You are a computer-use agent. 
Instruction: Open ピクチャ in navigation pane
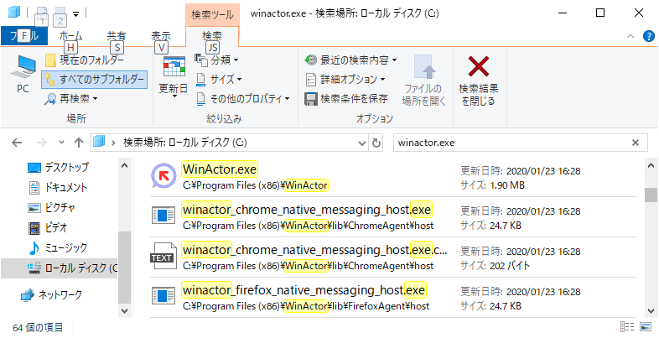tap(51, 208)
